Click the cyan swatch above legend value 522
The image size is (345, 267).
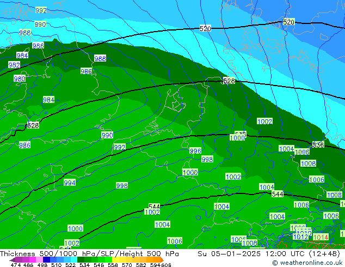pyautogui.click(x=74, y=259)
